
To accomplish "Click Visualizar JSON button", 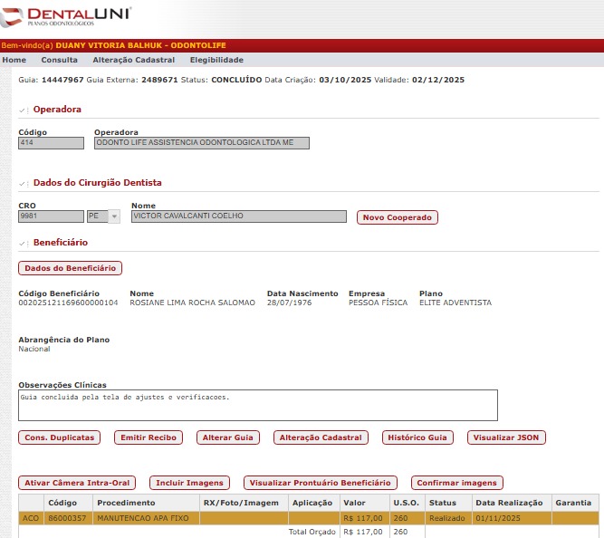I will point(506,437).
